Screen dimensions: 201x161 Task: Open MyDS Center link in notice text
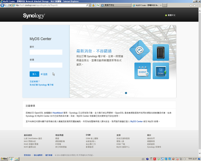(x=136, y=121)
